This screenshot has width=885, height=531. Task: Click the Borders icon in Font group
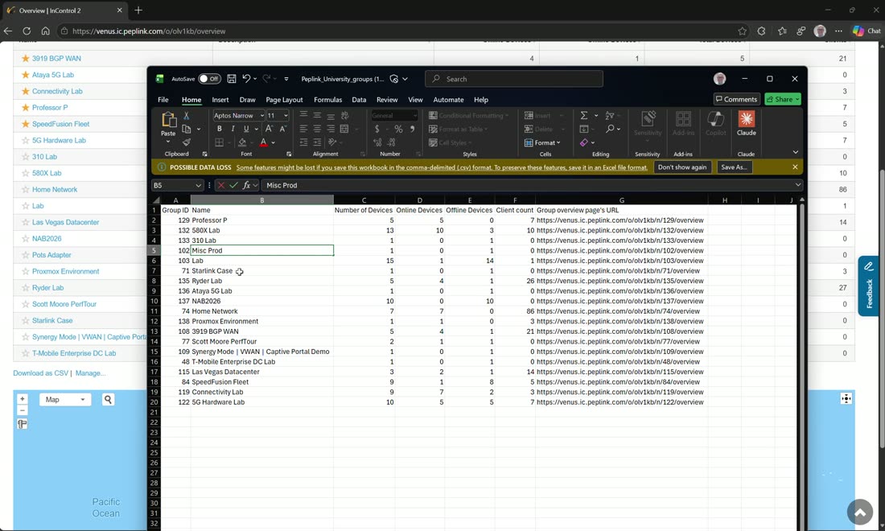tap(220, 142)
